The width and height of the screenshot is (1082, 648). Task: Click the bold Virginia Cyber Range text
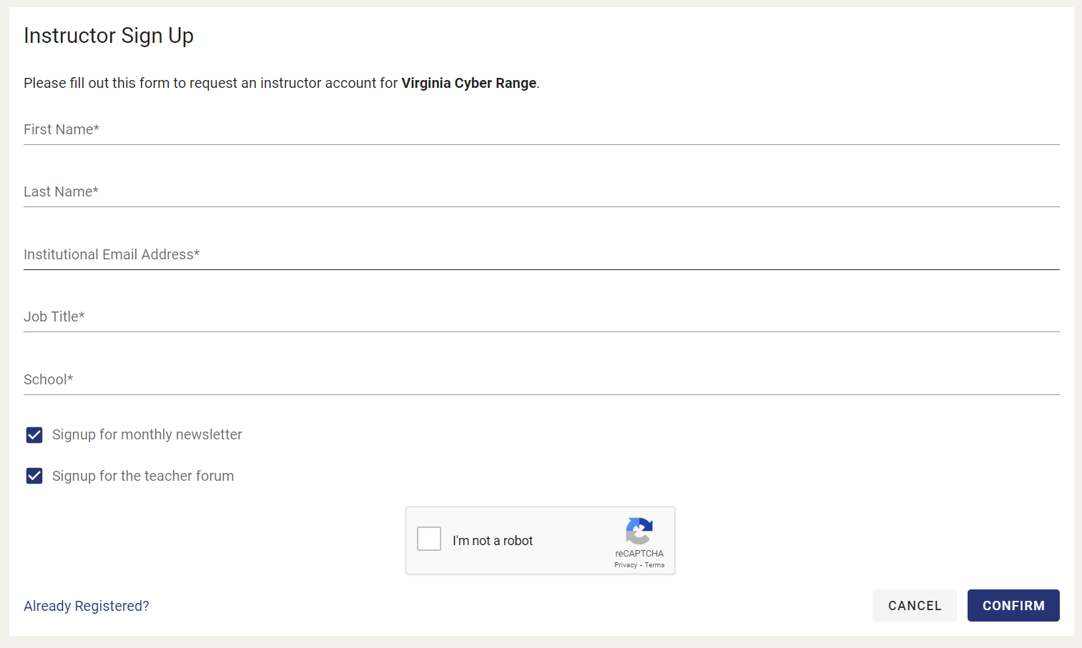(x=469, y=83)
